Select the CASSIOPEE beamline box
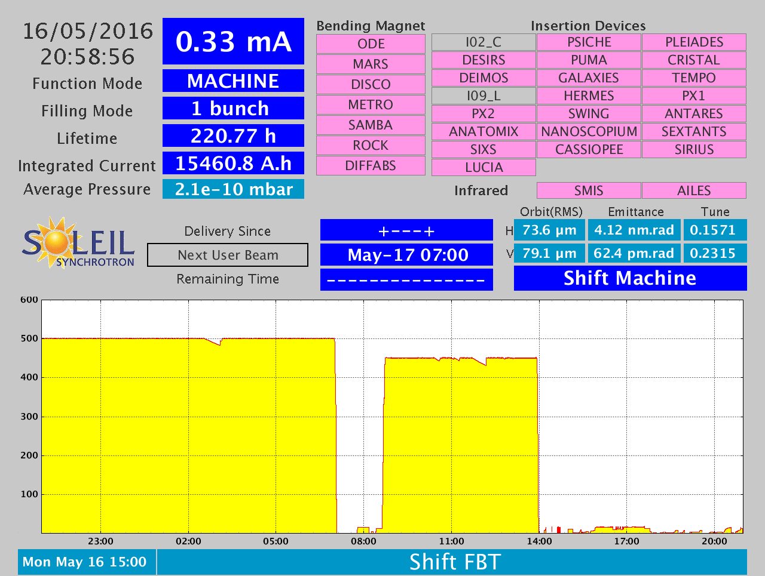The width and height of the screenshot is (765, 576). [589, 149]
